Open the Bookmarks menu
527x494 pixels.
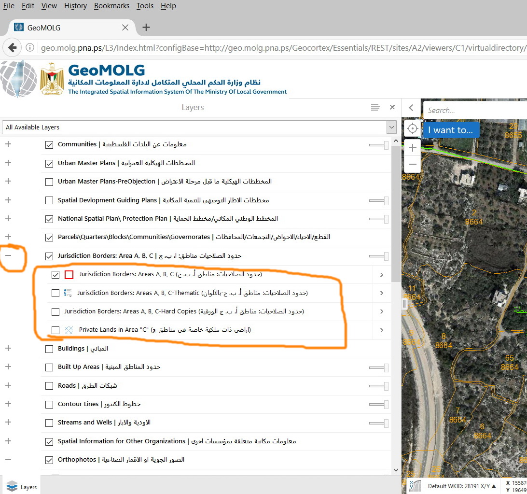(111, 6)
